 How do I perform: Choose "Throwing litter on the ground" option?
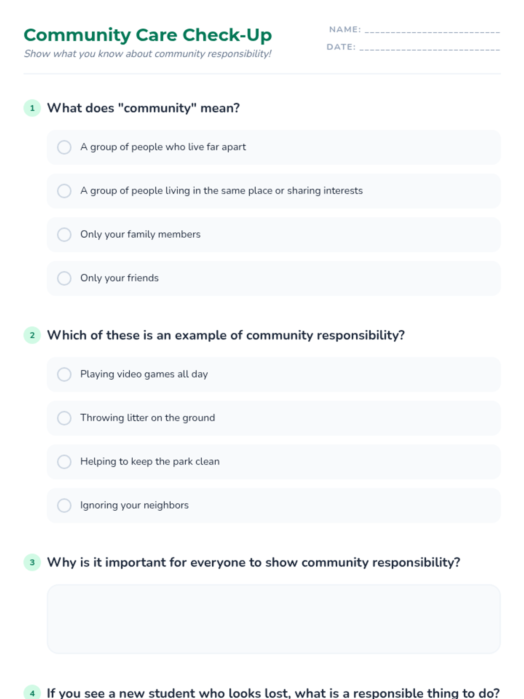64,418
